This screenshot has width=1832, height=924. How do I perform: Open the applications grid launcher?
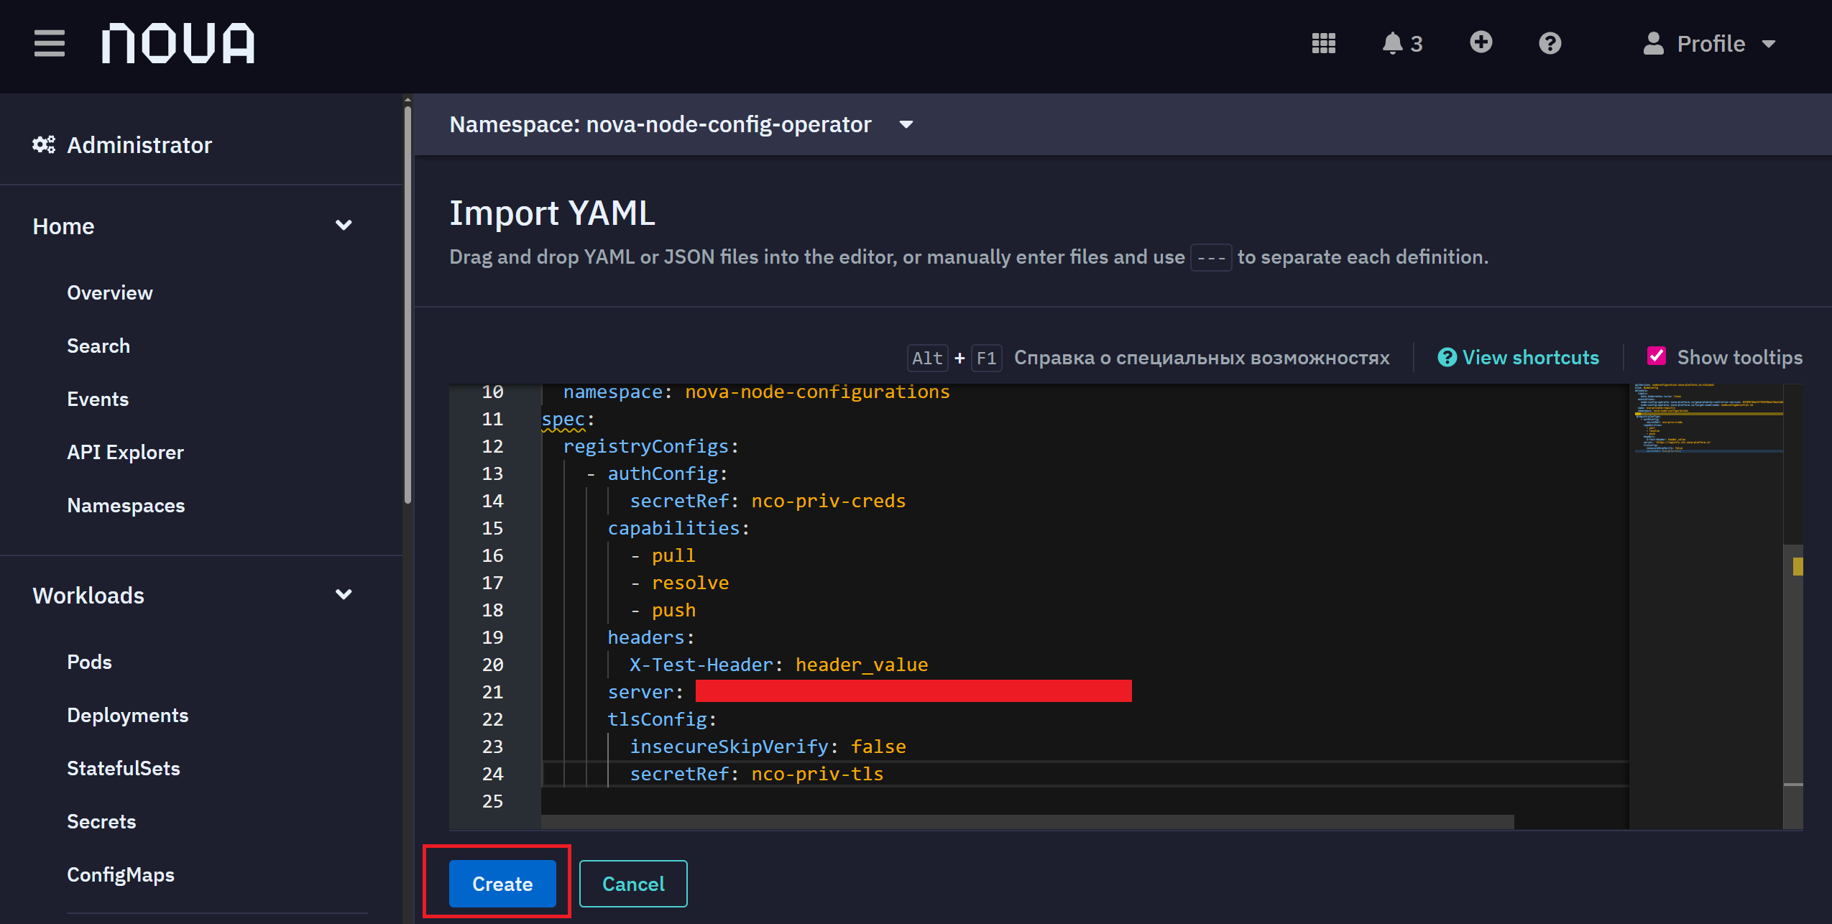click(1323, 43)
